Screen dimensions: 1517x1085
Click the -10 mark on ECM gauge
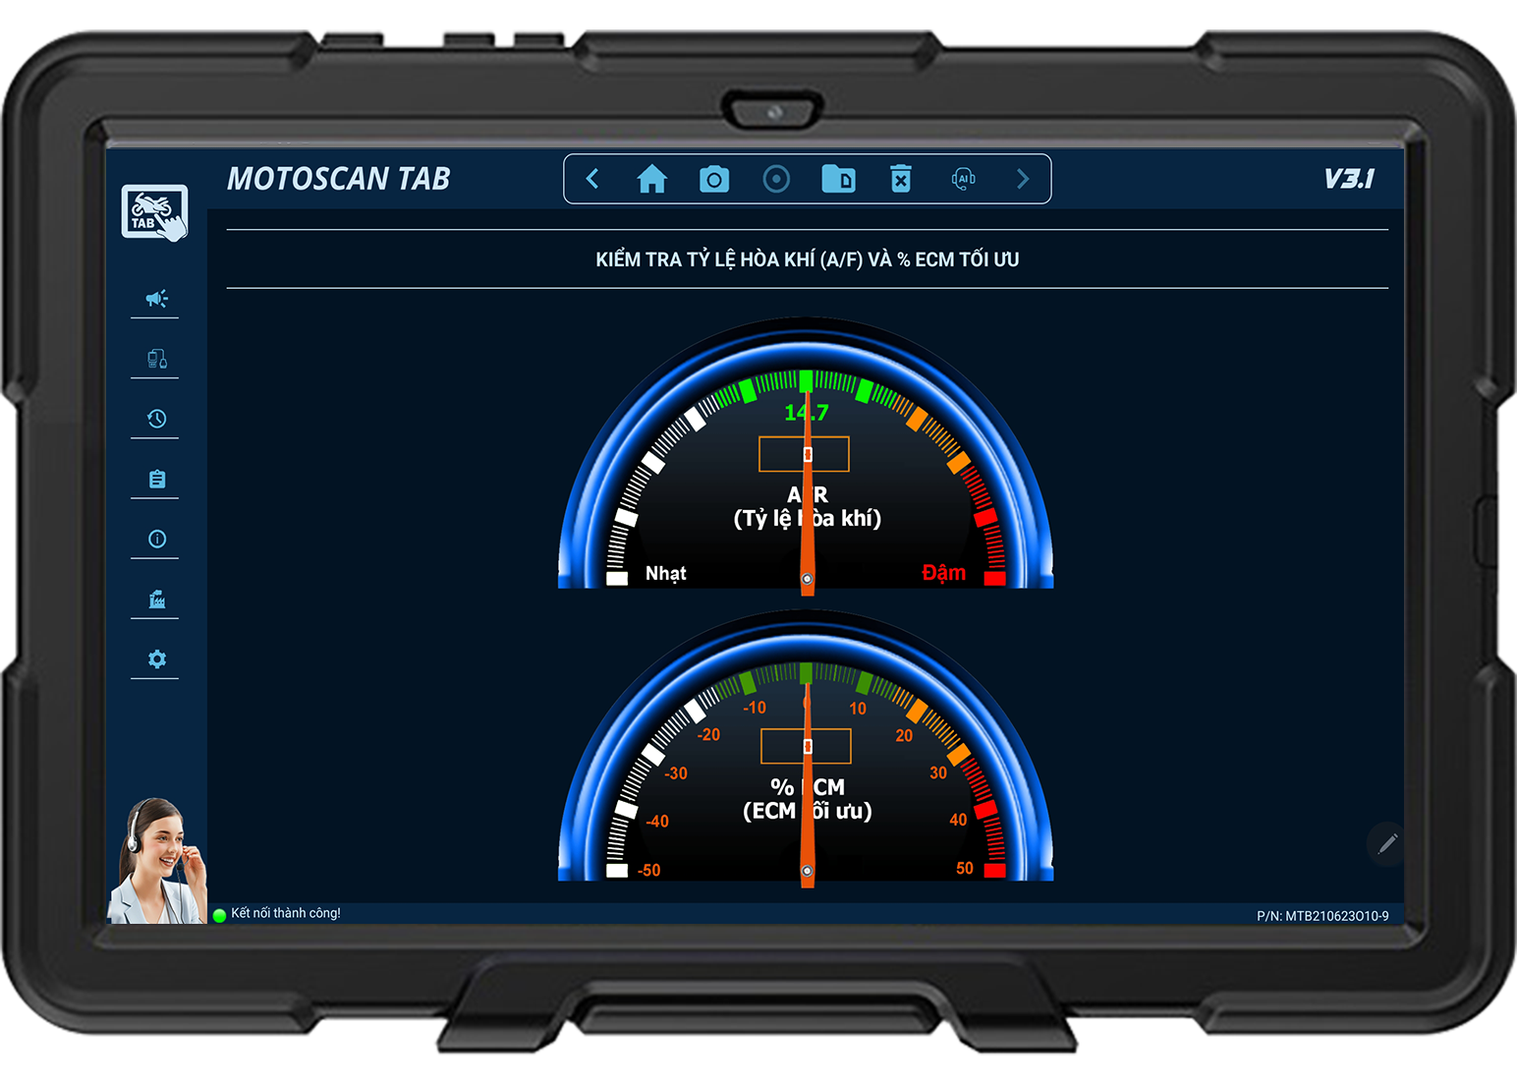[x=754, y=708]
